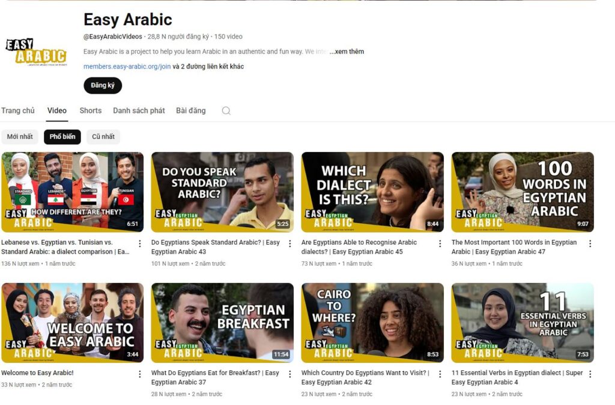Open options menu for Which Country video
Viewport: 615px width, 405px height.
[x=440, y=374]
